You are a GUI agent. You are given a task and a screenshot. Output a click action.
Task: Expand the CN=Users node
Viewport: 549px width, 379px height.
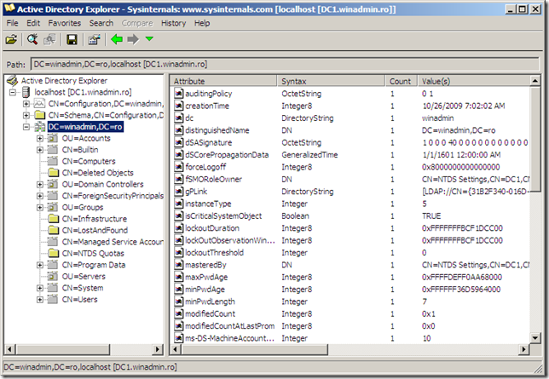coord(40,300)
